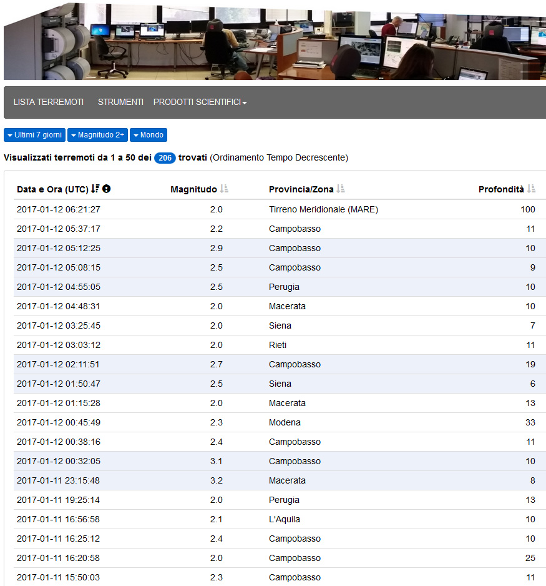Open the Lista Terremoti menu item
The height and width of the screenshot is (586, 546).
49,102
